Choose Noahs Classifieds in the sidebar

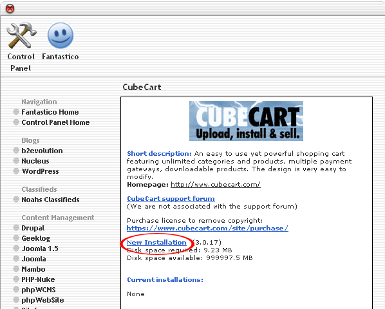[x=50, y=200]
